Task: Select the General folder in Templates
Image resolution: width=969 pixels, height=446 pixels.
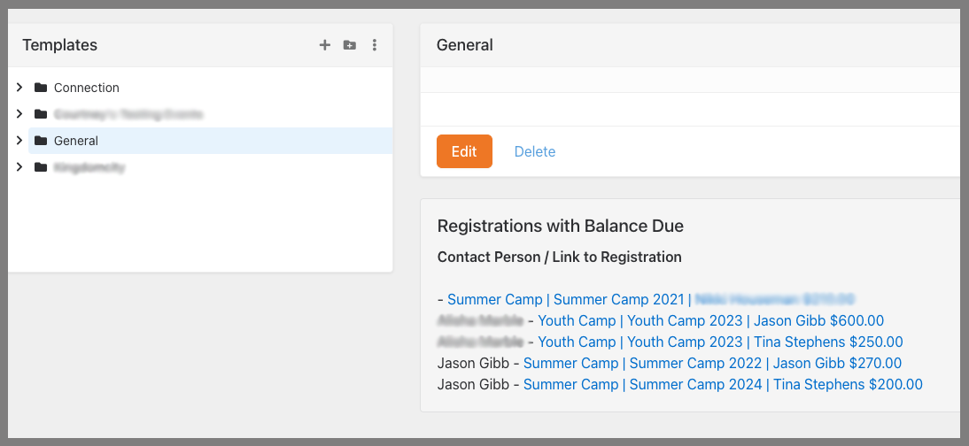Action: [x=76, y=141]
